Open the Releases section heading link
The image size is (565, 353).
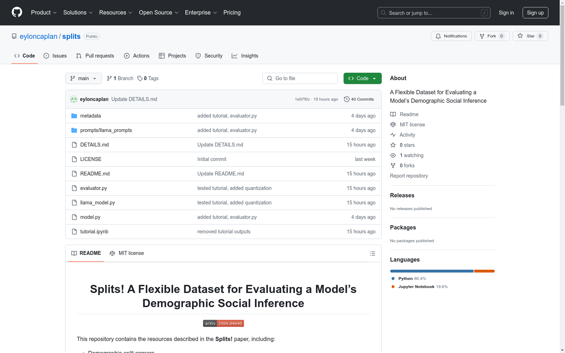click(402, 195)
